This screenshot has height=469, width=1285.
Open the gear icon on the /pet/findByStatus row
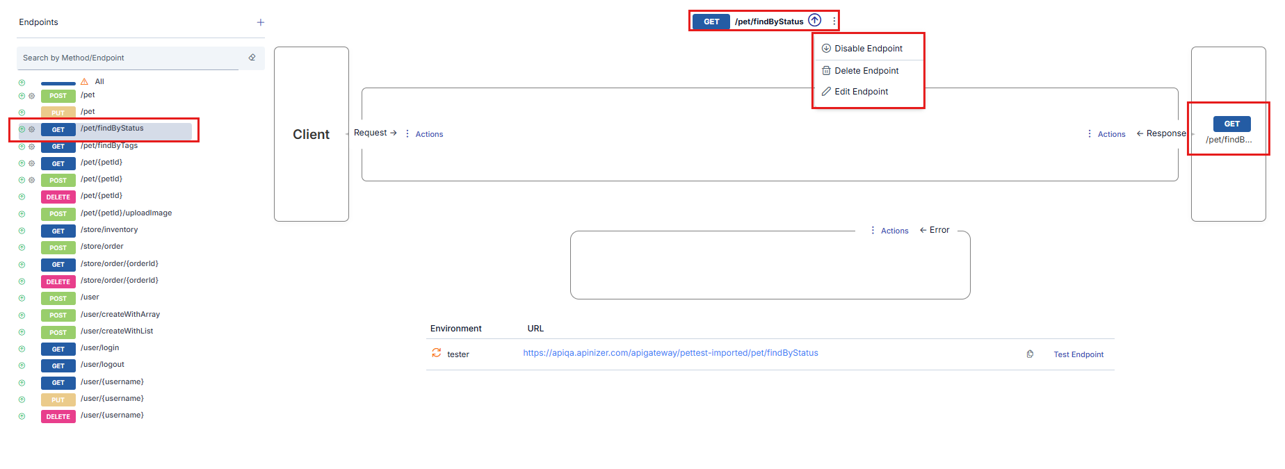tap(31, 129)
